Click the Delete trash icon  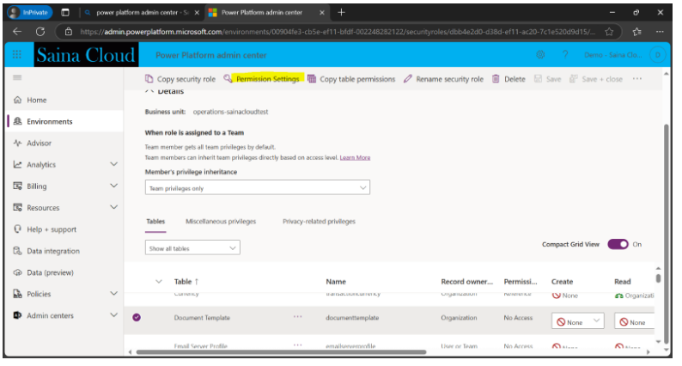coord(496,79)
